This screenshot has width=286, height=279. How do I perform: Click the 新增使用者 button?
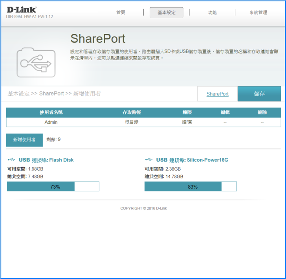click(x=24, y=139)
